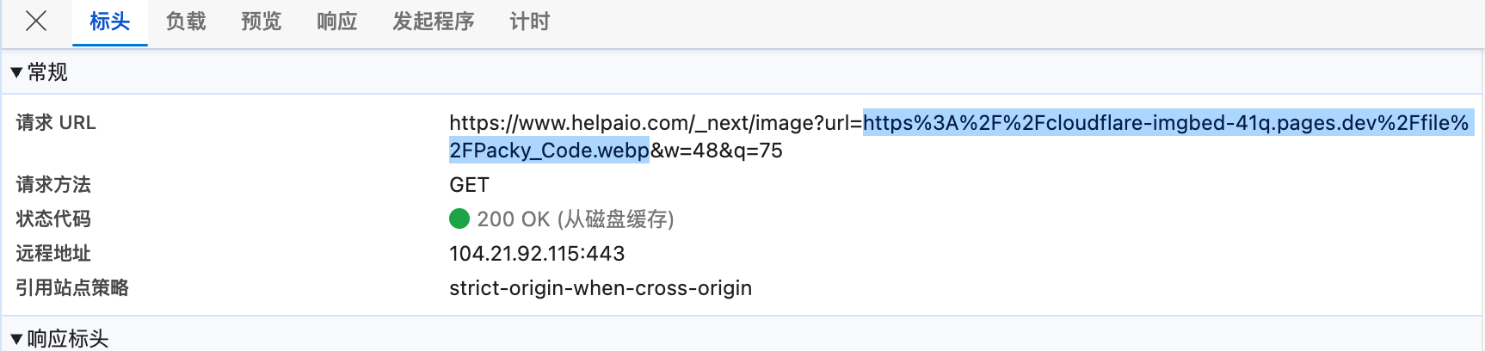Click the remote address 104.21.92.115:443
The image size is (1485, 351).
tap(537, 254)
